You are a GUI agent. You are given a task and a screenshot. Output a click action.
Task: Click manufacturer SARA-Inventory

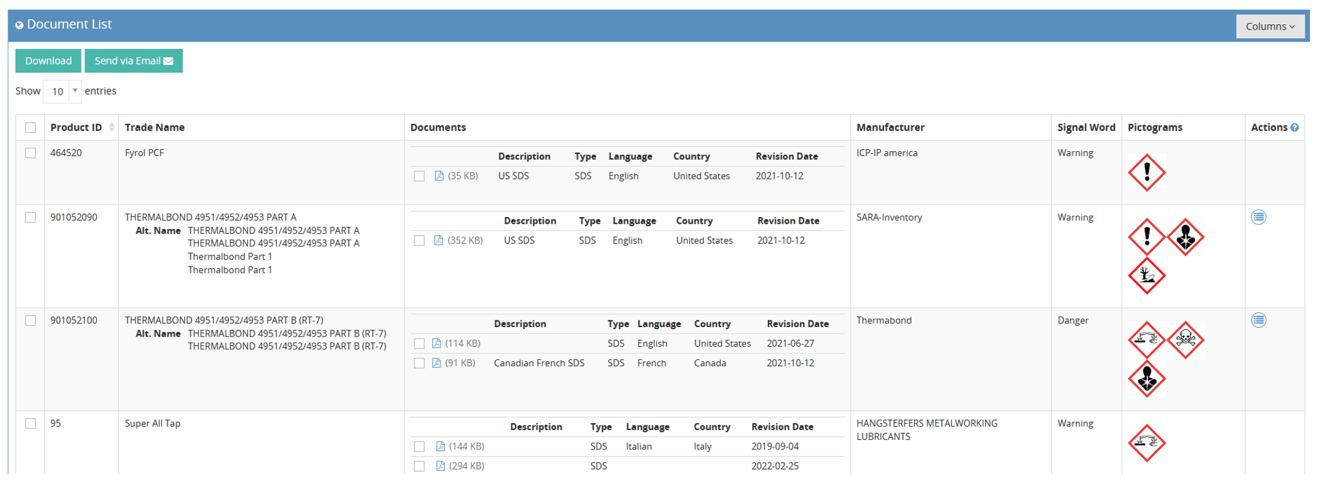tap(889, 218)
